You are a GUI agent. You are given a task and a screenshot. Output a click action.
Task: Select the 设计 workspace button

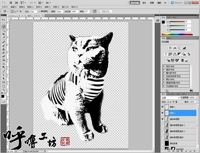[x=144, y=3]
